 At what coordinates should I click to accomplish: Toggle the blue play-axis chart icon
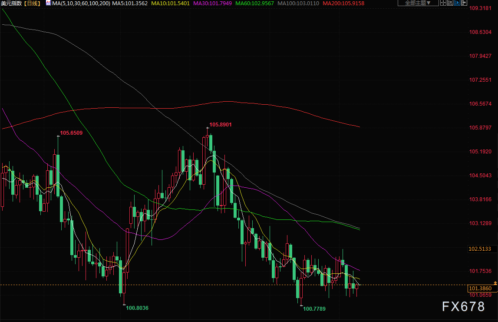tap(457, 3)
